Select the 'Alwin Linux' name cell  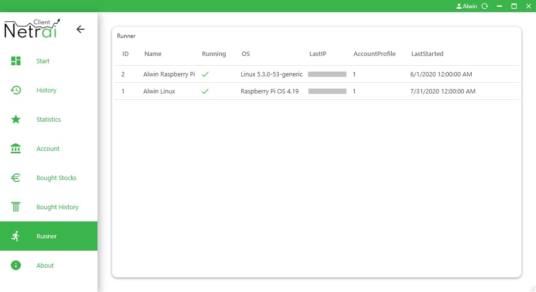click(x=159, y=91)
